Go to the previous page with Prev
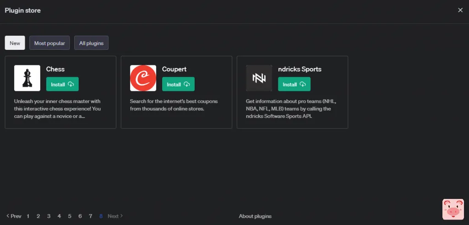The height and width of the screenshot is (225, 469). pos(14,216)
